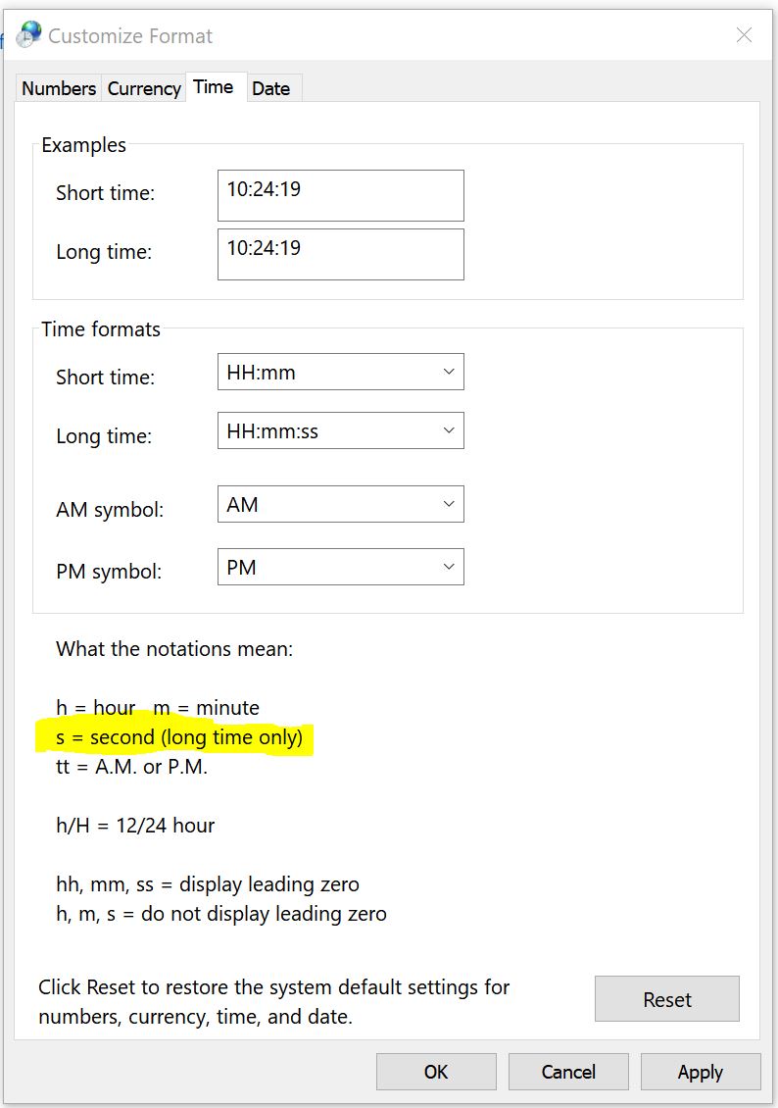Go to the Date tab
The height and width of the screenshot is (1108, 778).
(x=271, y=88)
